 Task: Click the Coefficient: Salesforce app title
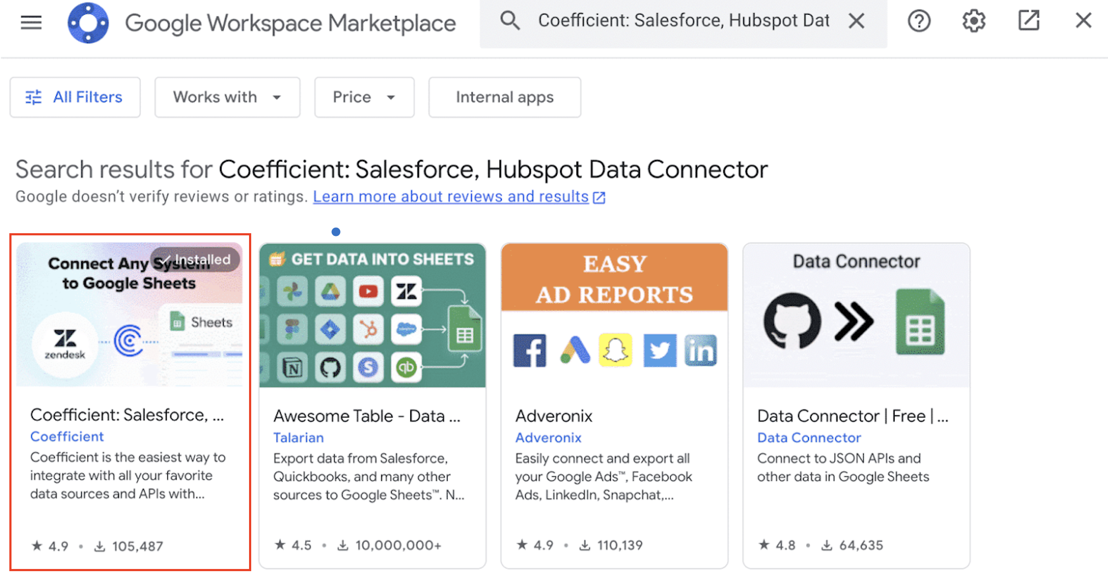127,415
